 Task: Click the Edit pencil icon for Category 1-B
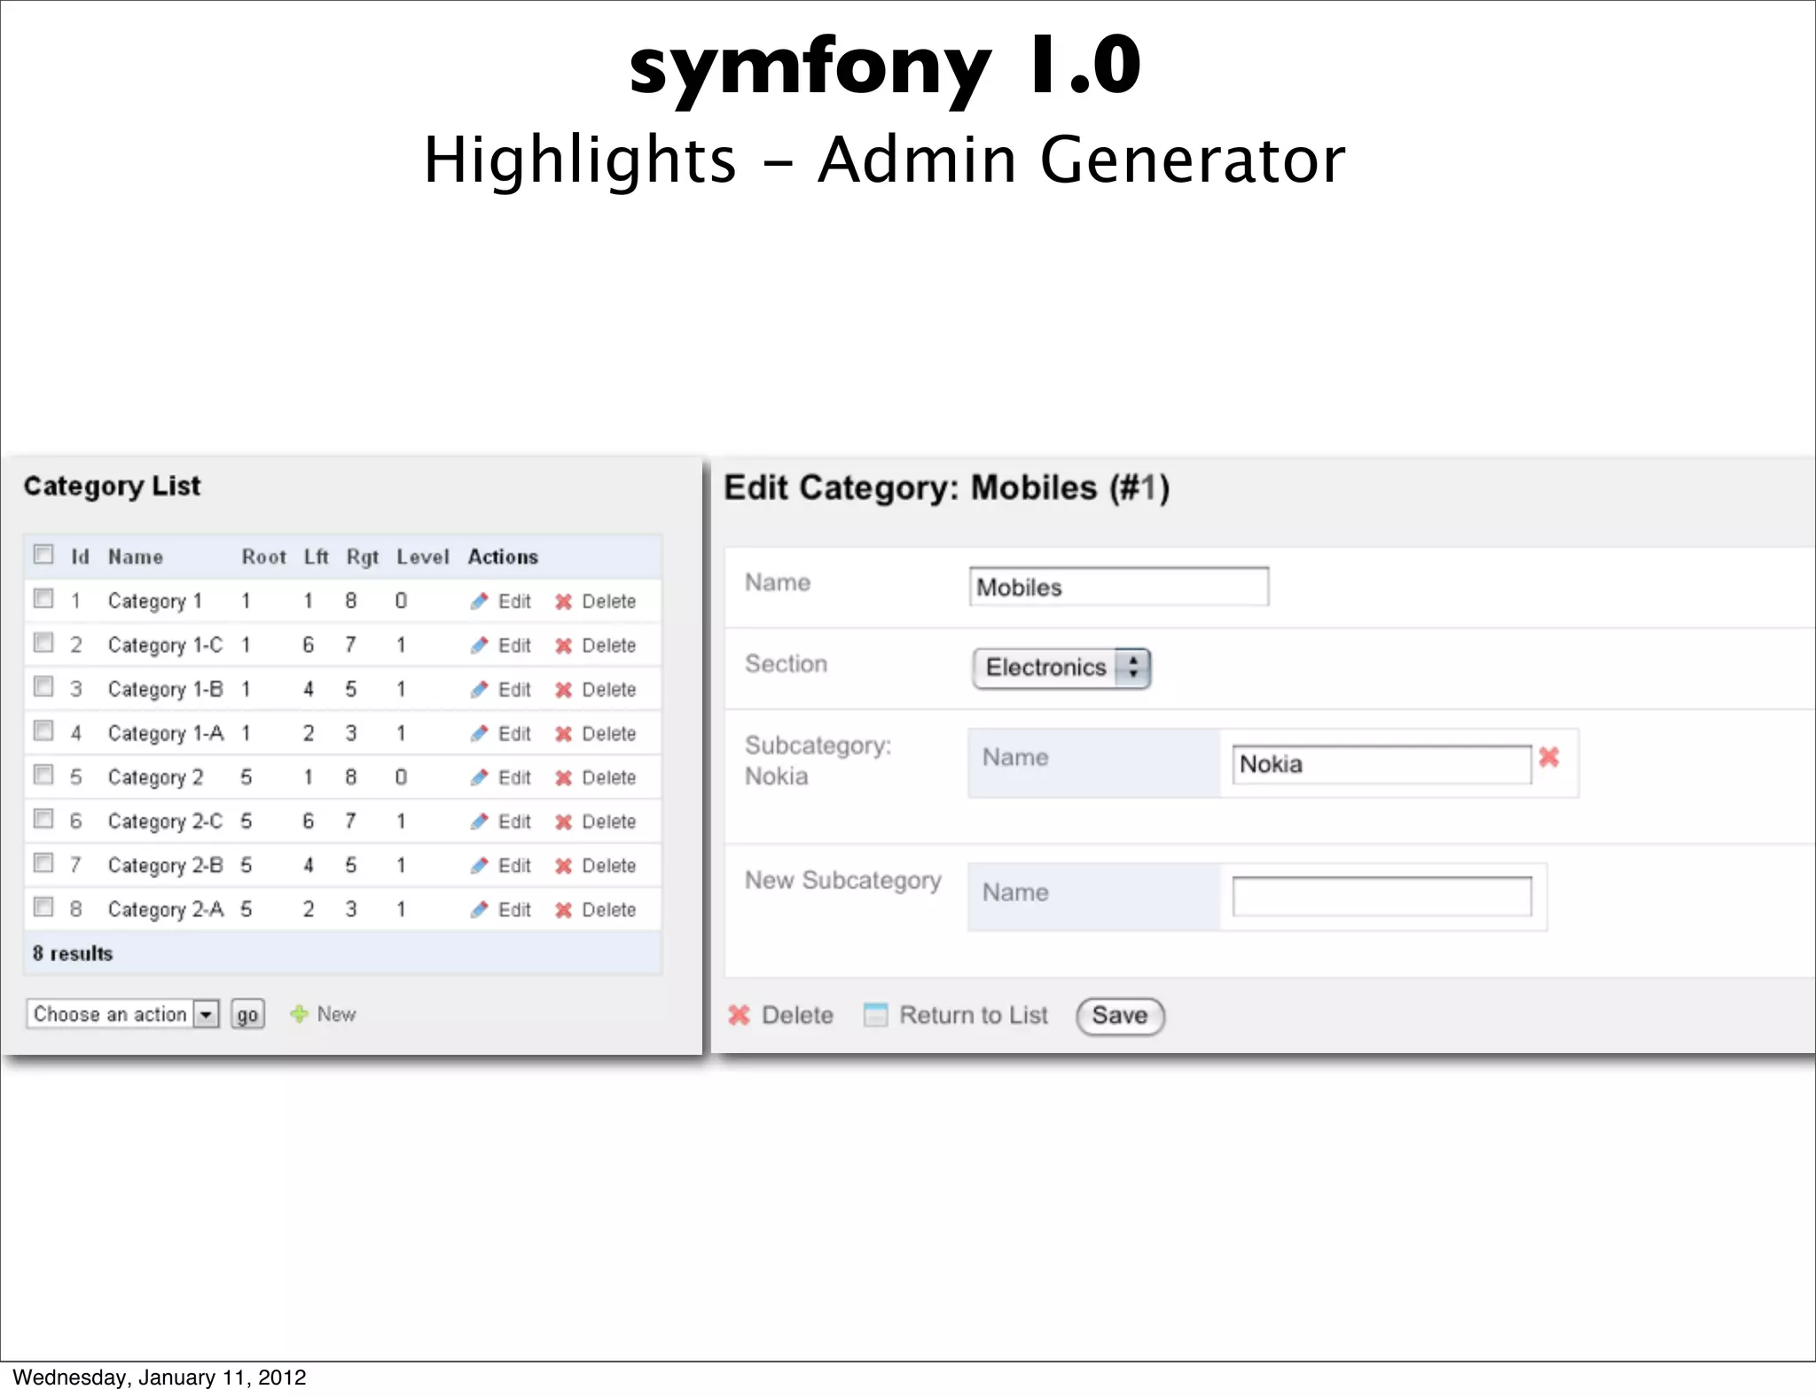click(x=479, y=689)
